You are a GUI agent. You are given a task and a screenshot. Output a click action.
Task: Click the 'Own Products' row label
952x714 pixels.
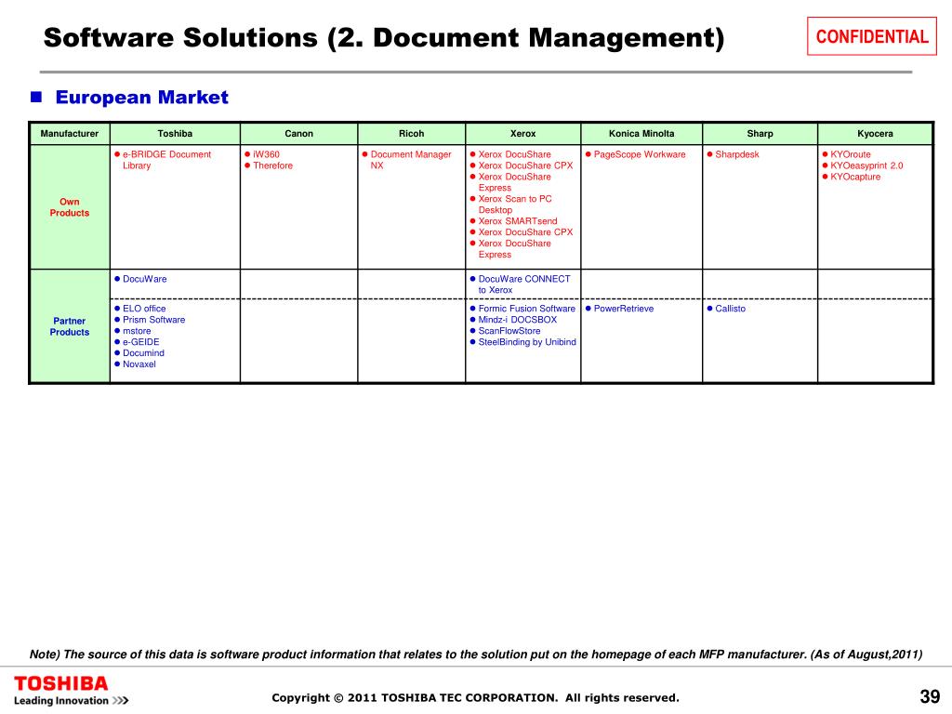tap(69, 207)
